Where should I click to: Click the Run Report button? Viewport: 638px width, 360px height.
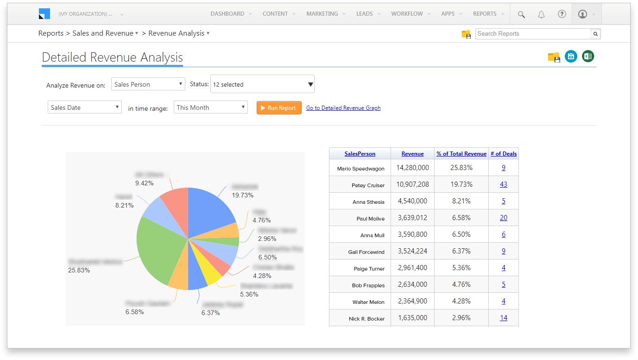pos(278,107)
